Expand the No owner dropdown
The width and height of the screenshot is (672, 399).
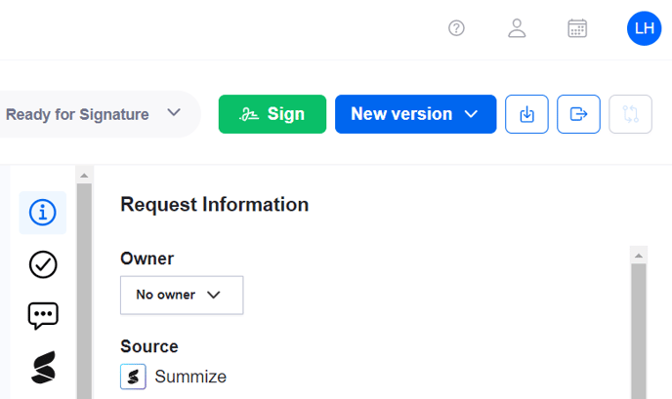pos(181,295)
